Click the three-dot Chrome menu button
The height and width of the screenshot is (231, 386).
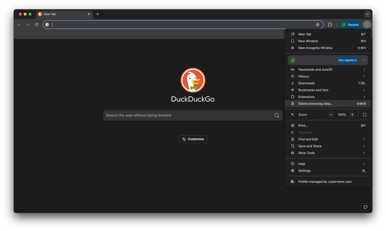(367, 24)
